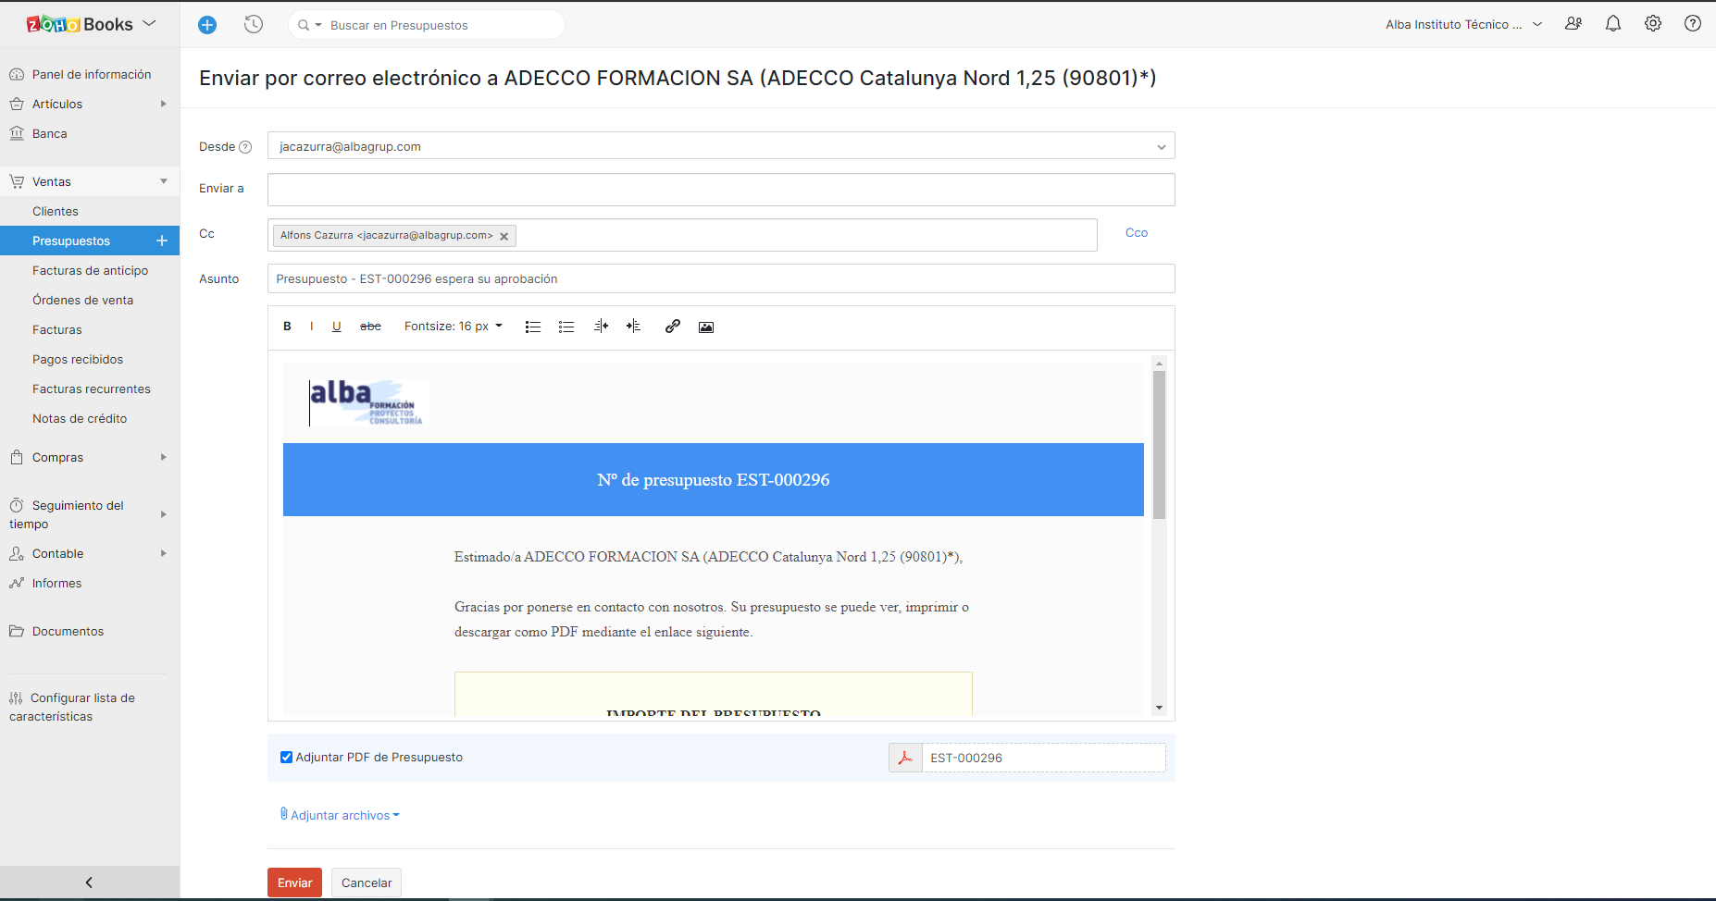Click scrollbar up arrow in editor

(1159, 364)
